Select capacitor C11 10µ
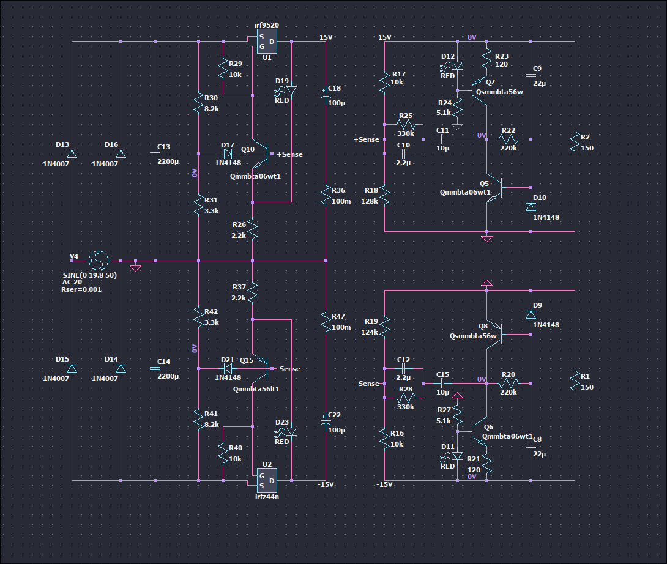 pyautogui.click(x=442, y=139)
